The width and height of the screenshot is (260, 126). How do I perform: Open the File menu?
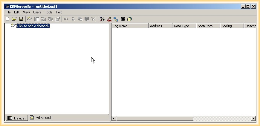[x=8, y=12]
